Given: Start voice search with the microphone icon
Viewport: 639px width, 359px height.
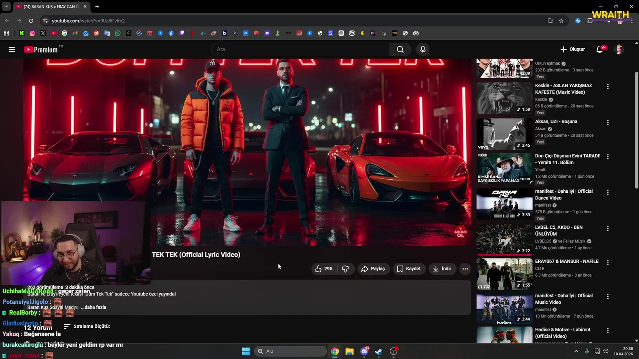Looking at the screenshot, I should [x=423, y=49].
